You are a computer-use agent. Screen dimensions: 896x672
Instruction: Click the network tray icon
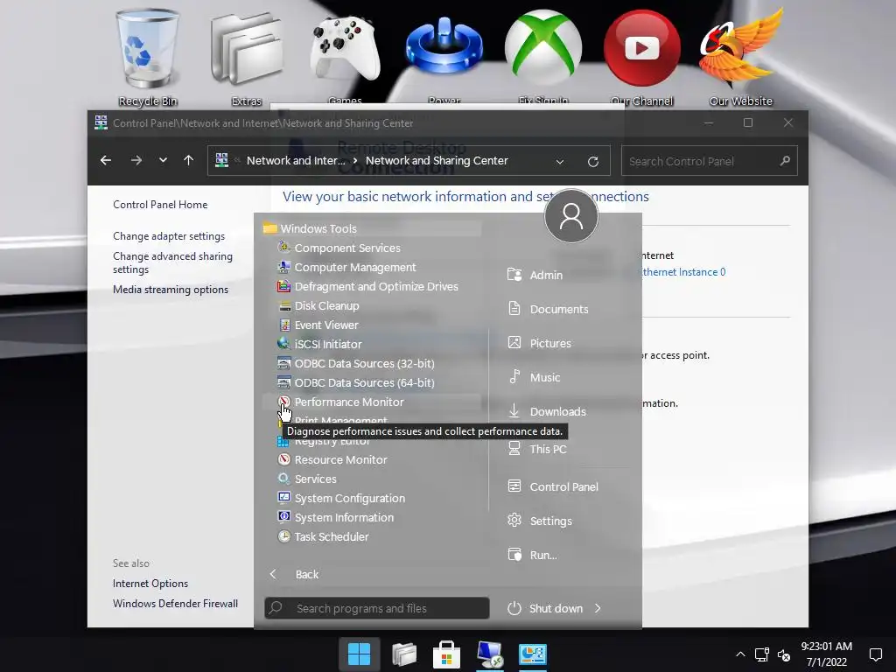pyautogui.click(x=762, y=654)
